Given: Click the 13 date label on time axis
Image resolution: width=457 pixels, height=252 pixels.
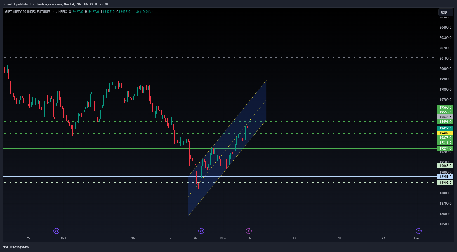Looking at the screenshot, I should coord(295,238).
